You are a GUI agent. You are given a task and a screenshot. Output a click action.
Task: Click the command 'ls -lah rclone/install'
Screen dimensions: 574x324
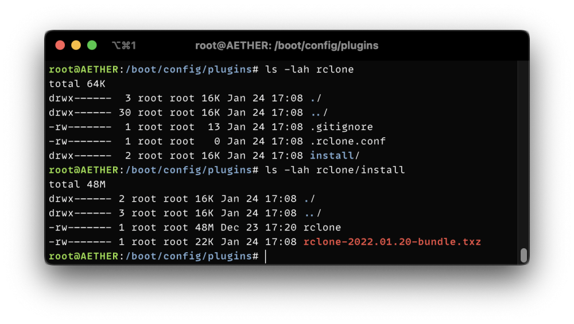coord(335,169)
